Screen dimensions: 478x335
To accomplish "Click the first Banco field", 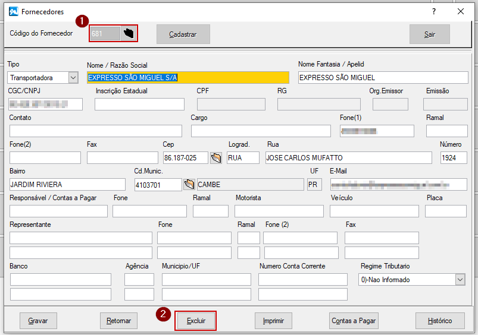I will point(61,279).
